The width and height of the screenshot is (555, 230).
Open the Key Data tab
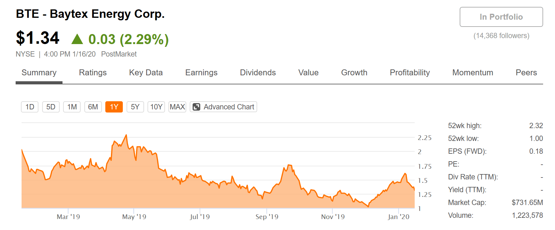146,72
